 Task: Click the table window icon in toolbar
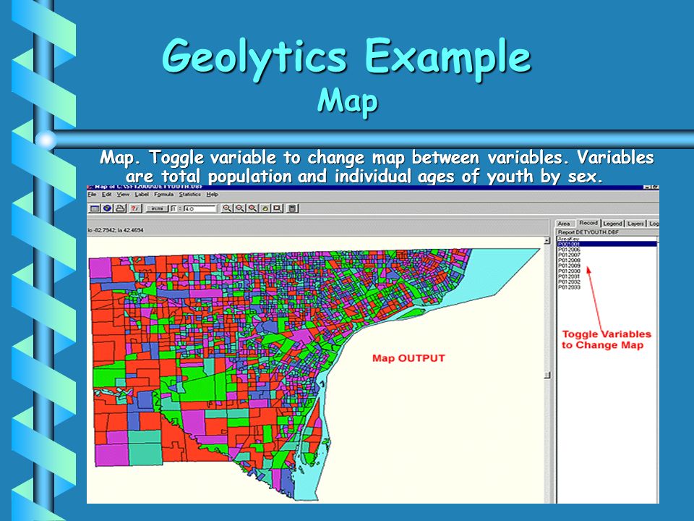click(94, 208)
